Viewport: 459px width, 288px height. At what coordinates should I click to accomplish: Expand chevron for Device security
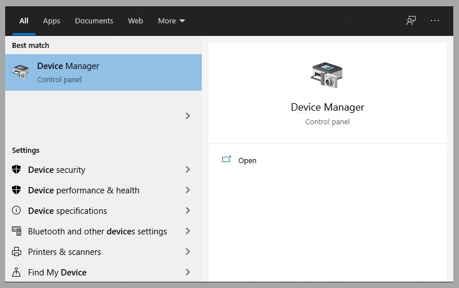point(188,169)
